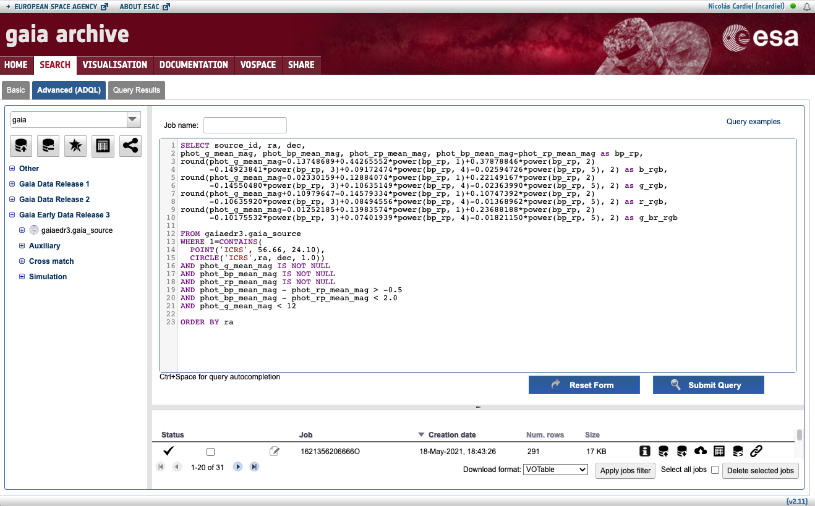The height and width of the screenshot is (506, 815).
Task: Open the Download format VOTable dropdown
Action: click(x=555, y=470)
